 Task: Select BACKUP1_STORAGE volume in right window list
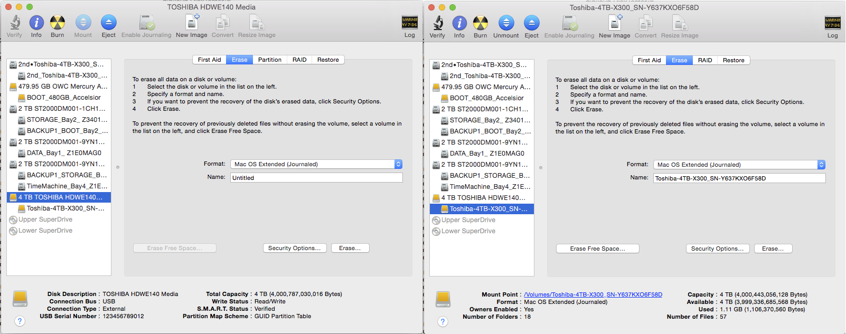tap(482, 176)
